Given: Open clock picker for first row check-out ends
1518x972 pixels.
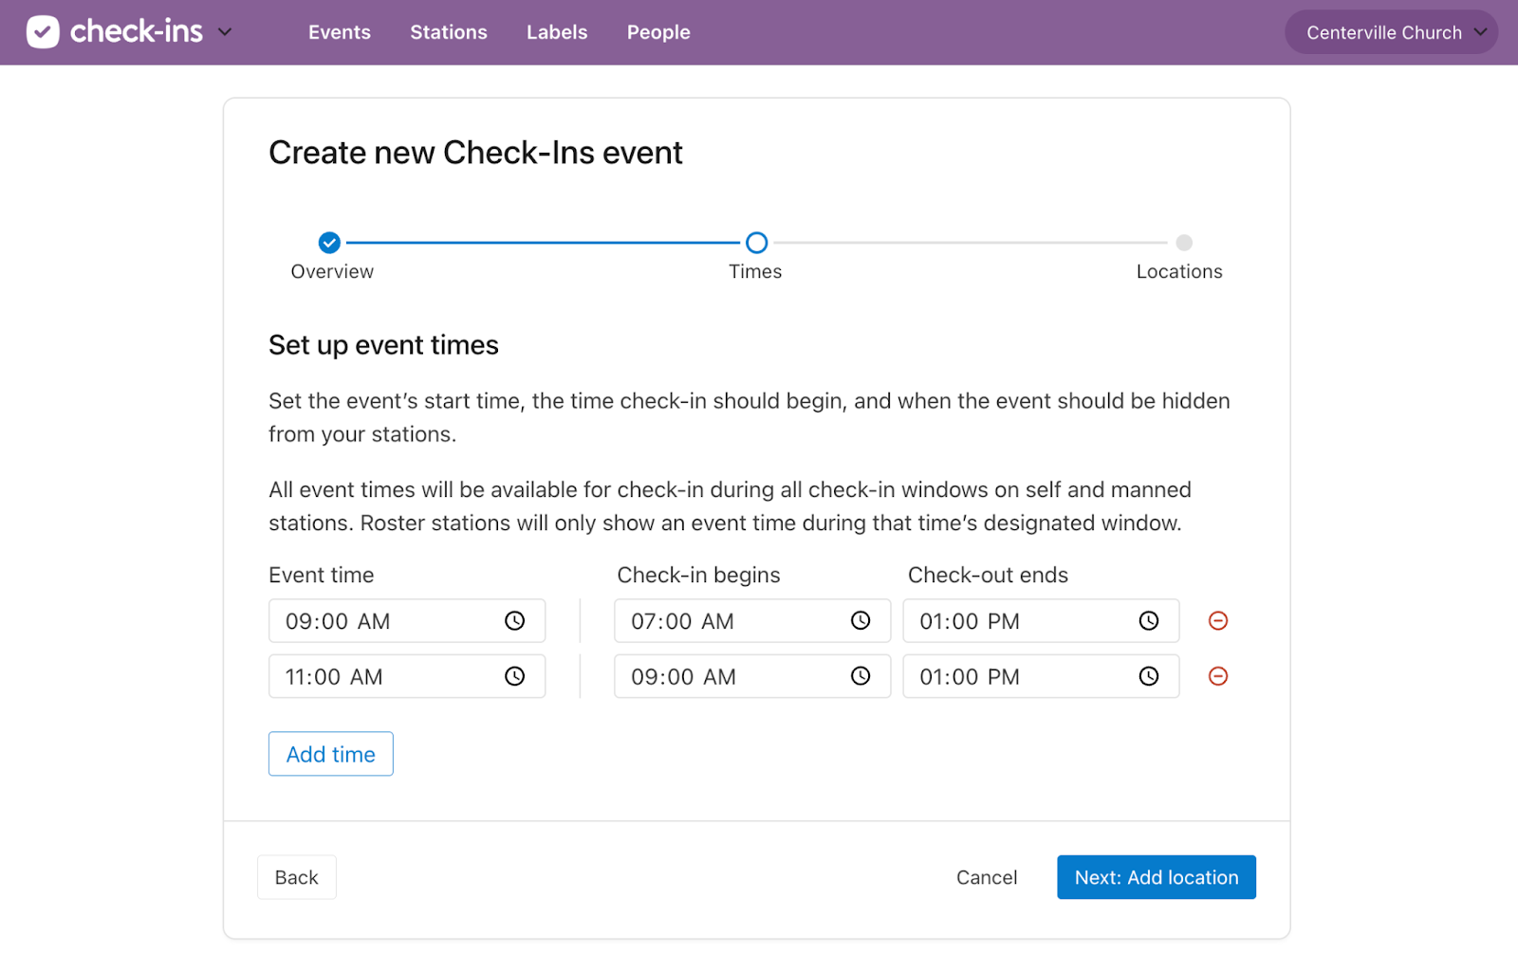Looking at the screenshot, I should click(1148, 621).
